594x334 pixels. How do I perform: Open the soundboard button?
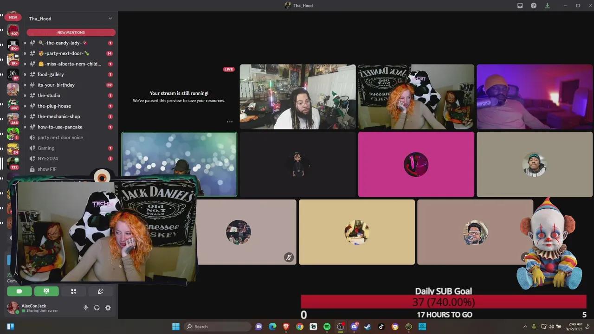coord(100,291)
